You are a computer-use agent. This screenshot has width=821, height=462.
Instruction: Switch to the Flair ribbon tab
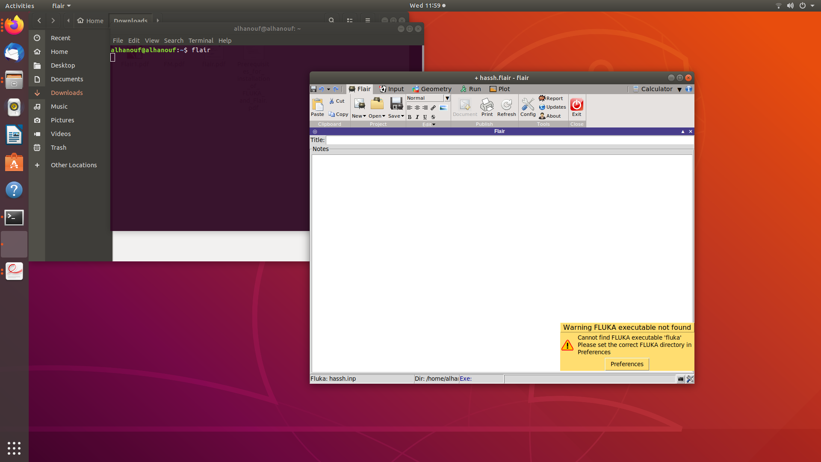click(x=360, y=89)
